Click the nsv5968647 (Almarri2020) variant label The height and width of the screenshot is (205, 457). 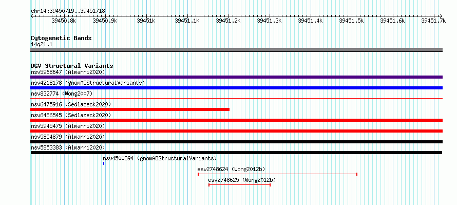68,72
